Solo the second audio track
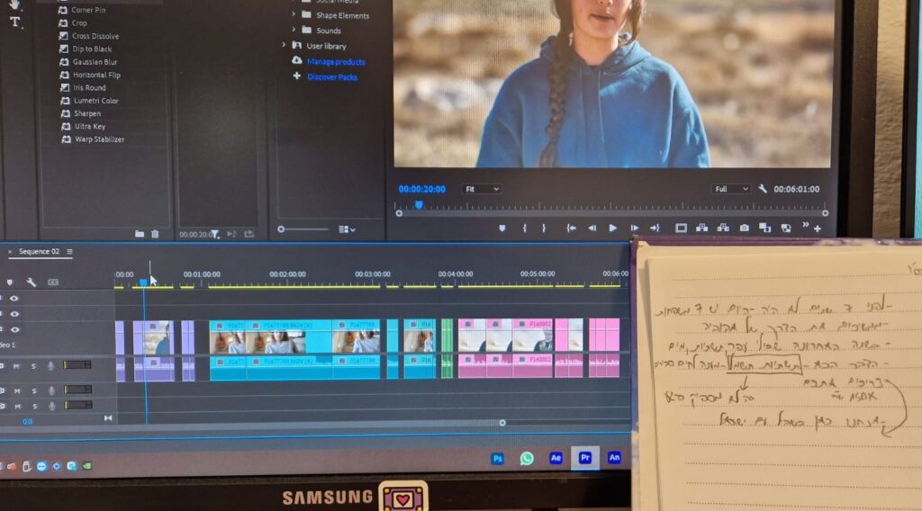 click(33, 390)
